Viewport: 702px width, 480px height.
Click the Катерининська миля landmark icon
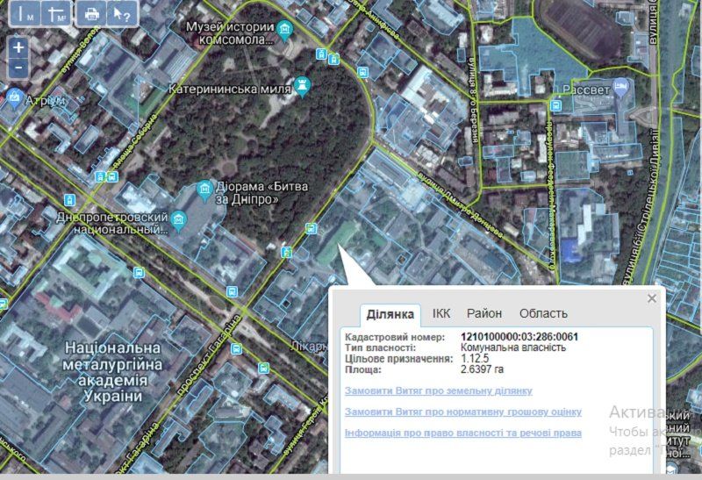304,85
